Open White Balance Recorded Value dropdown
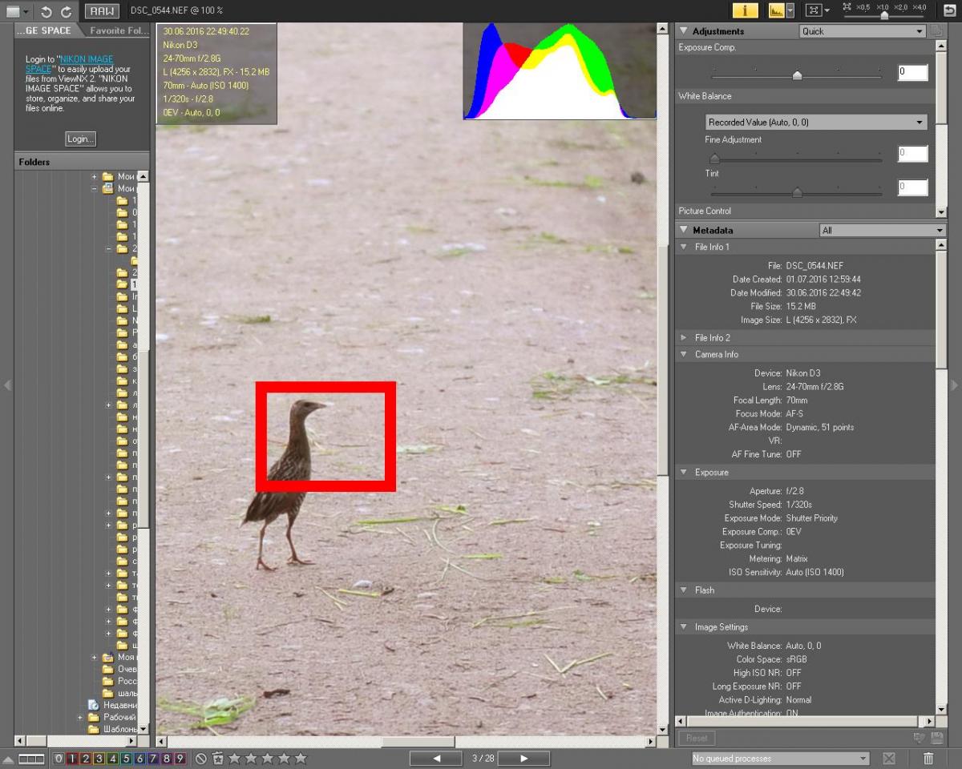The width and height of the screenshot is (962, 769). point(815,123)
